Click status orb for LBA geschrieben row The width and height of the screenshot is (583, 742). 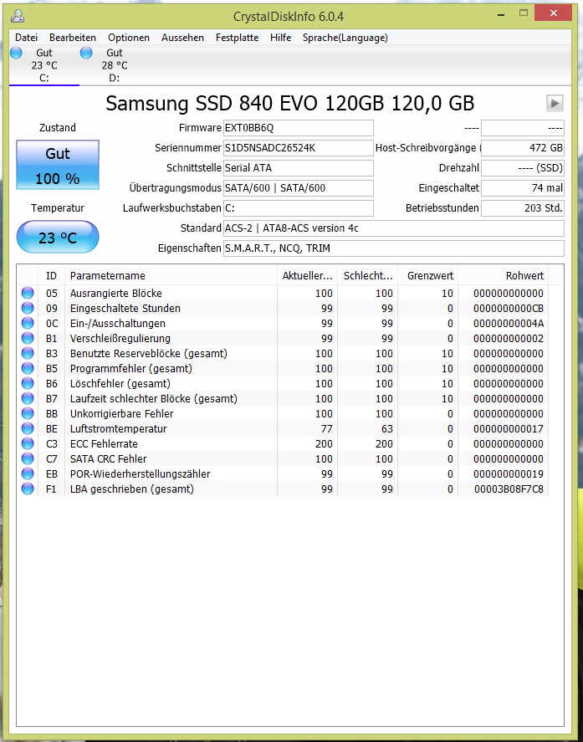tap(28, 489)
